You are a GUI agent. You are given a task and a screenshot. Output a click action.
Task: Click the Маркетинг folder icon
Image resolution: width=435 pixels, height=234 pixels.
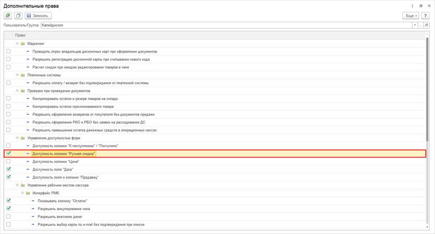tap(23, 43)
